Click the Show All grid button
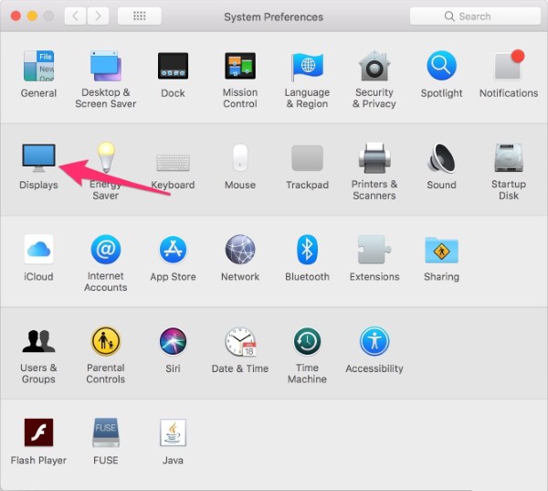This screenshot has width=548, height=491. pos(140,16)
